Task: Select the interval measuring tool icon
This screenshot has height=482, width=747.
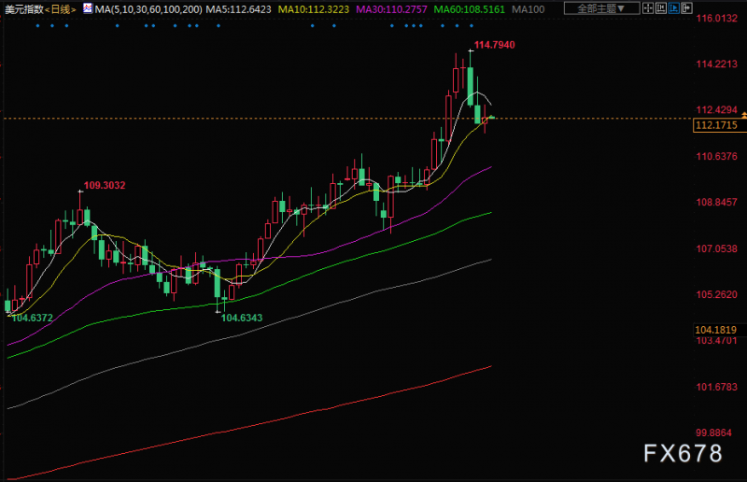Action: coord(661,8)
